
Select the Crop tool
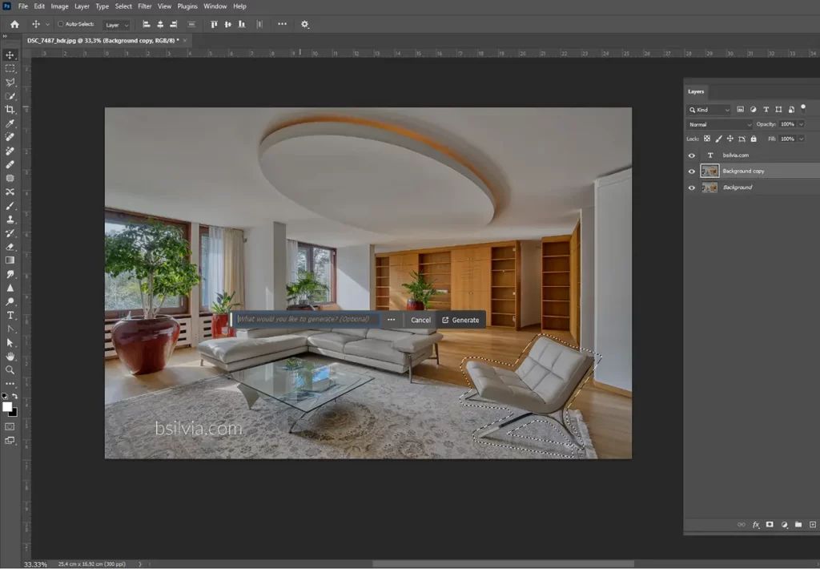(10, 110)
